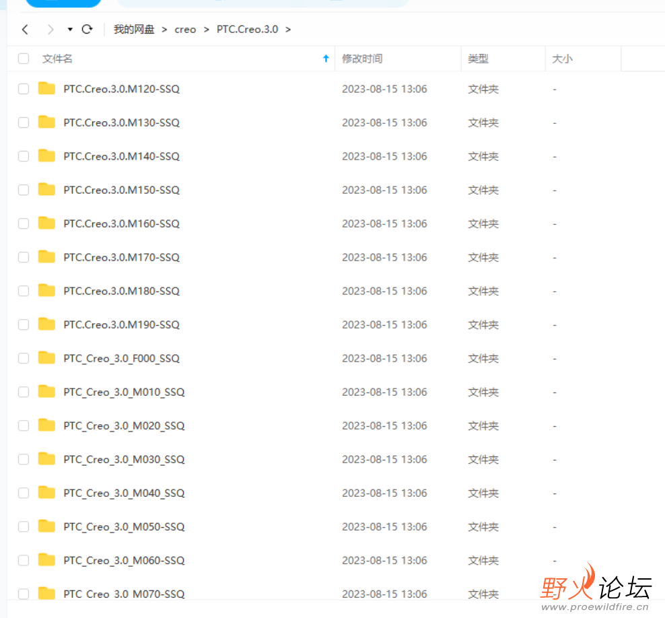
Task: Open folder name PTC.Creo.3.0.M180-SSQ
Action: (x=122, y=291)
